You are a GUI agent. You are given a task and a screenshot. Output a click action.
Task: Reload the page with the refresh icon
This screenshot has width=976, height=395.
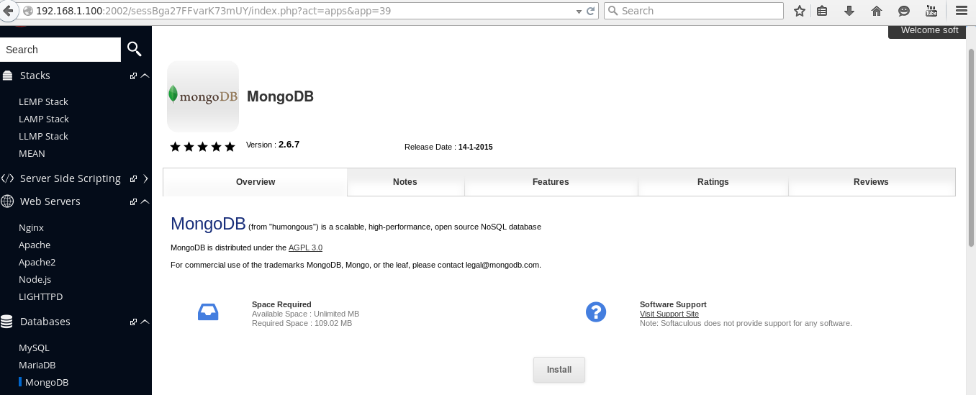point(591,11)
